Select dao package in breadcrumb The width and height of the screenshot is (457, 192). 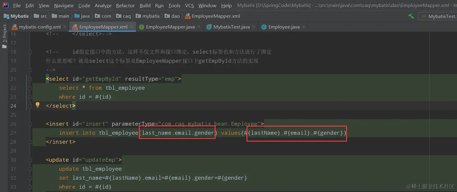pyautogui.click(x=172, y=16)
